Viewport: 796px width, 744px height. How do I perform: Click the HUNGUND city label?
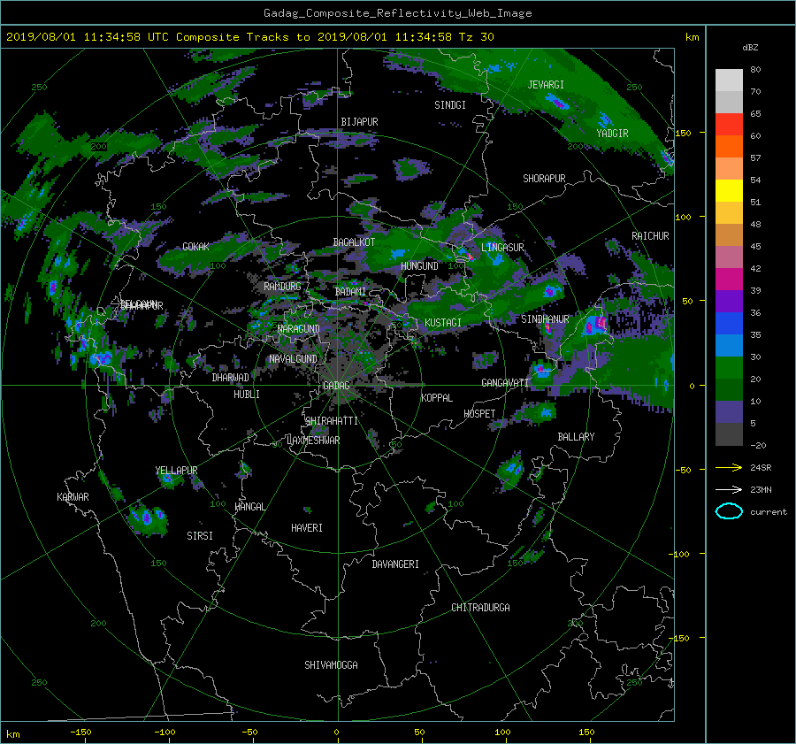click(419, 266)
